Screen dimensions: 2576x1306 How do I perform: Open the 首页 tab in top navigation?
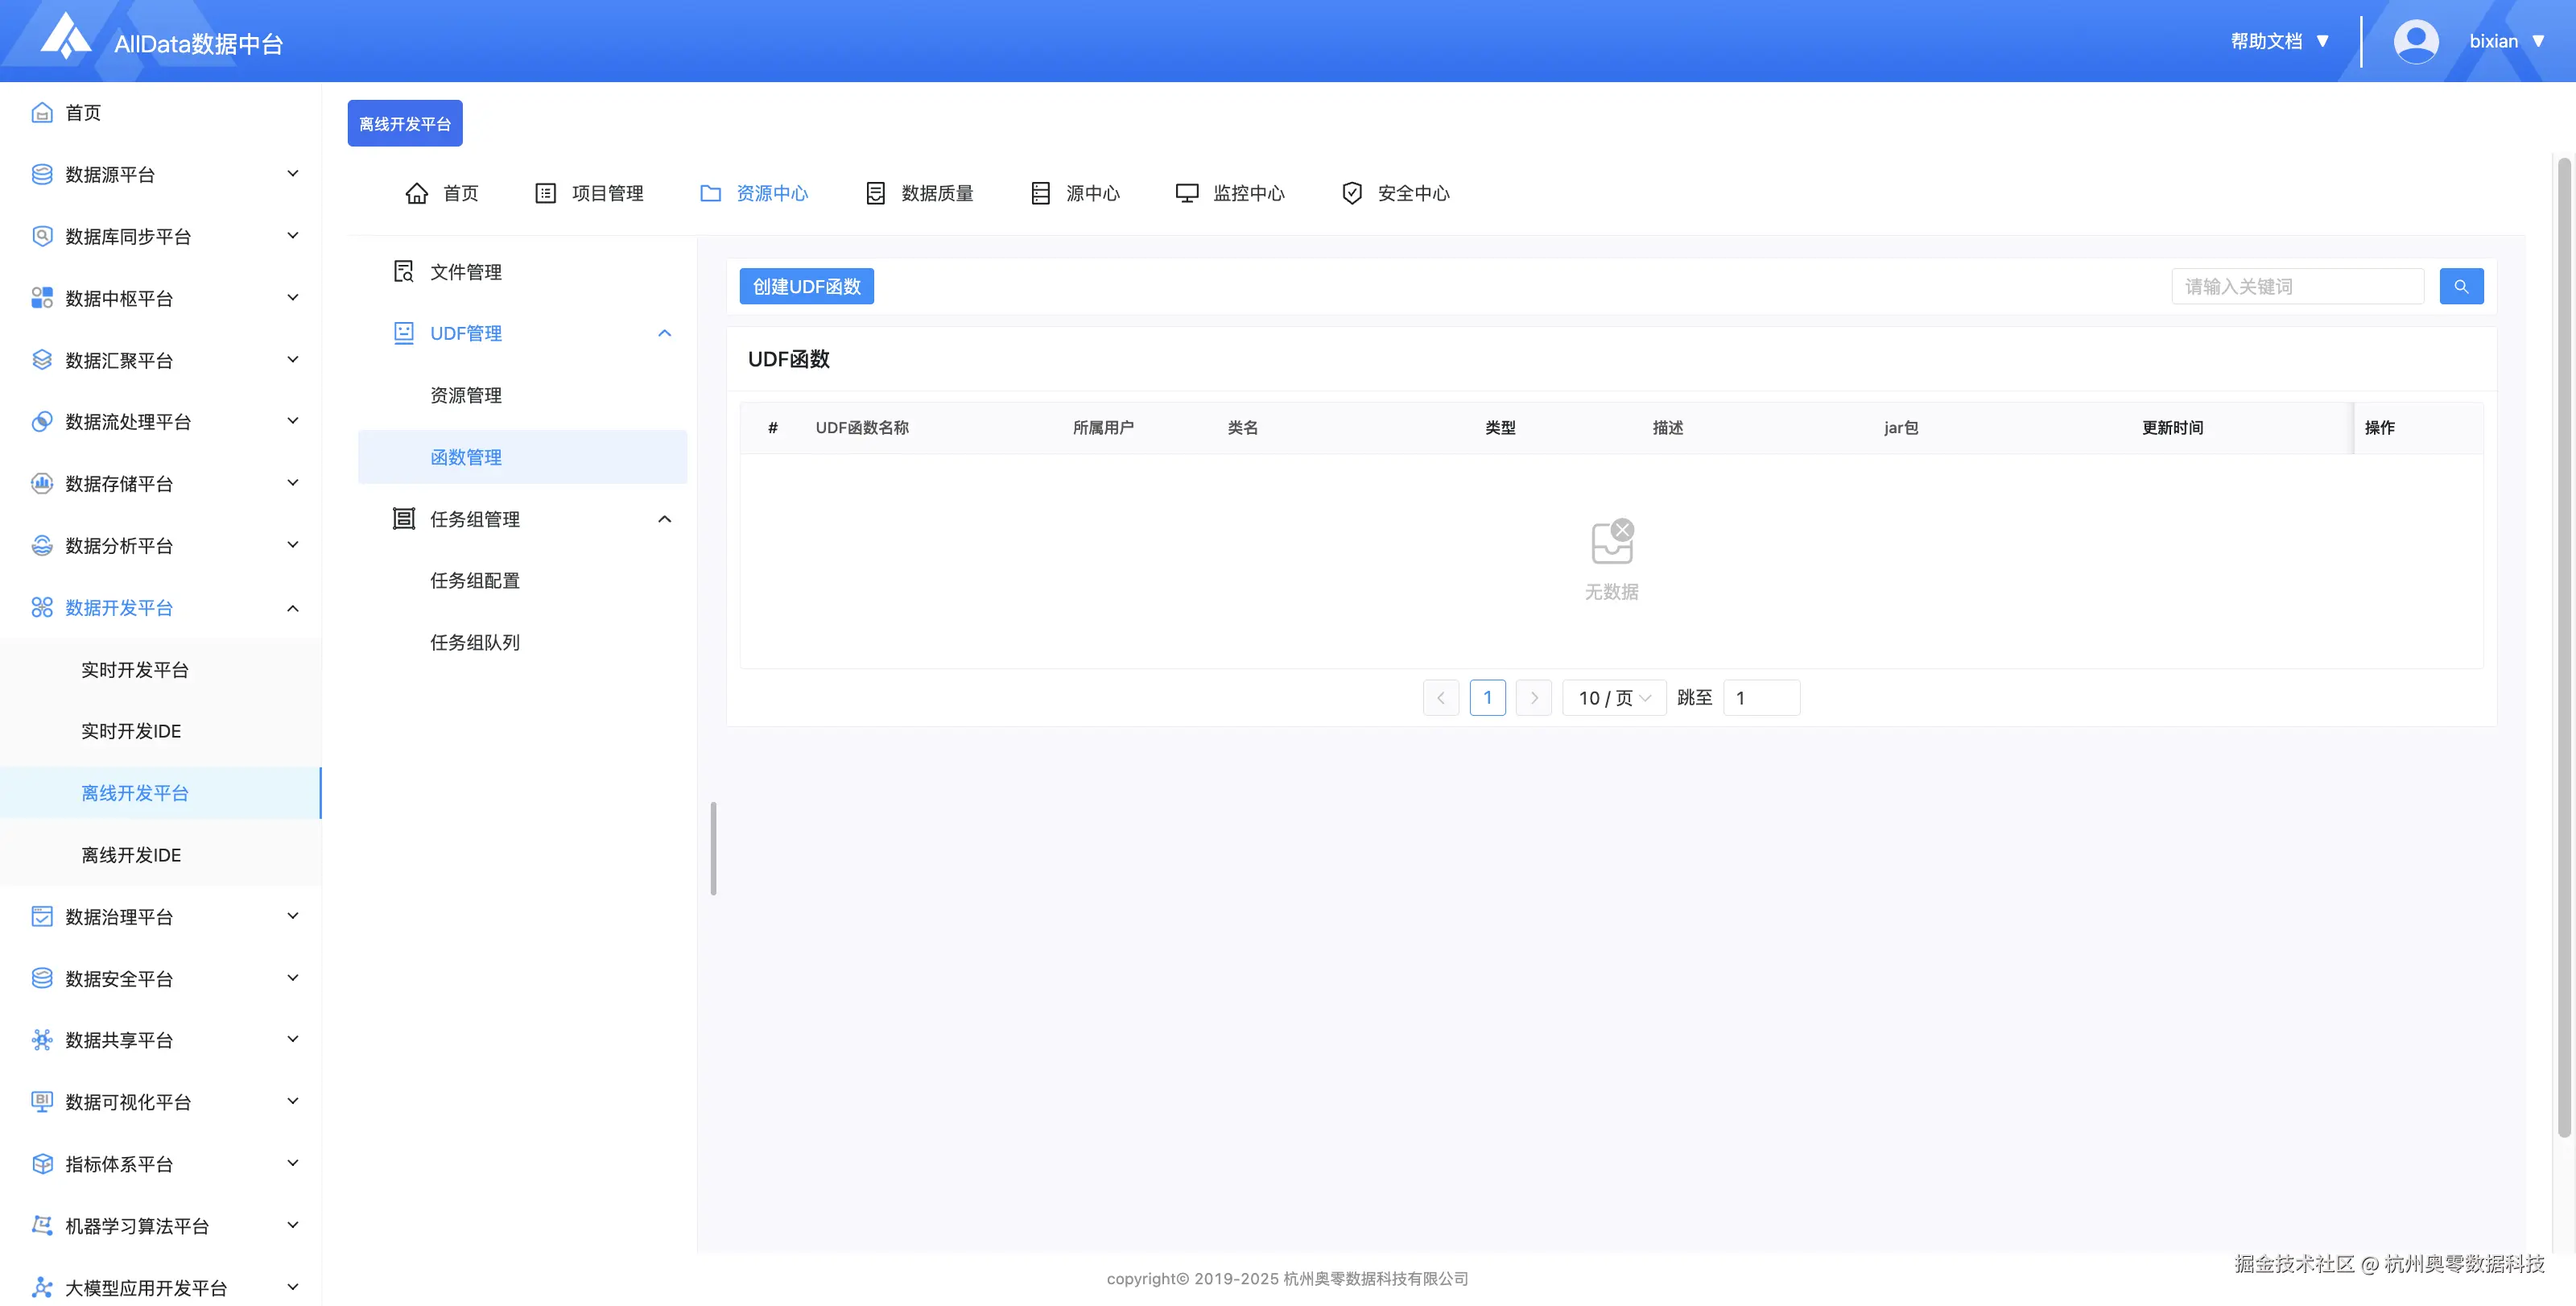tap(442, 194)
